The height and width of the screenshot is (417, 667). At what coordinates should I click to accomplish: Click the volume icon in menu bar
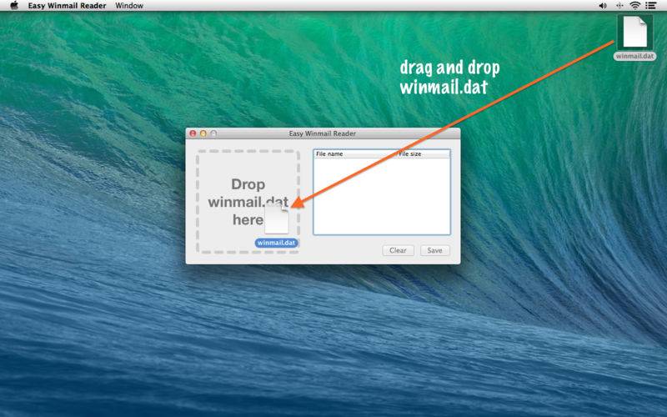click(x=603, y=6)
